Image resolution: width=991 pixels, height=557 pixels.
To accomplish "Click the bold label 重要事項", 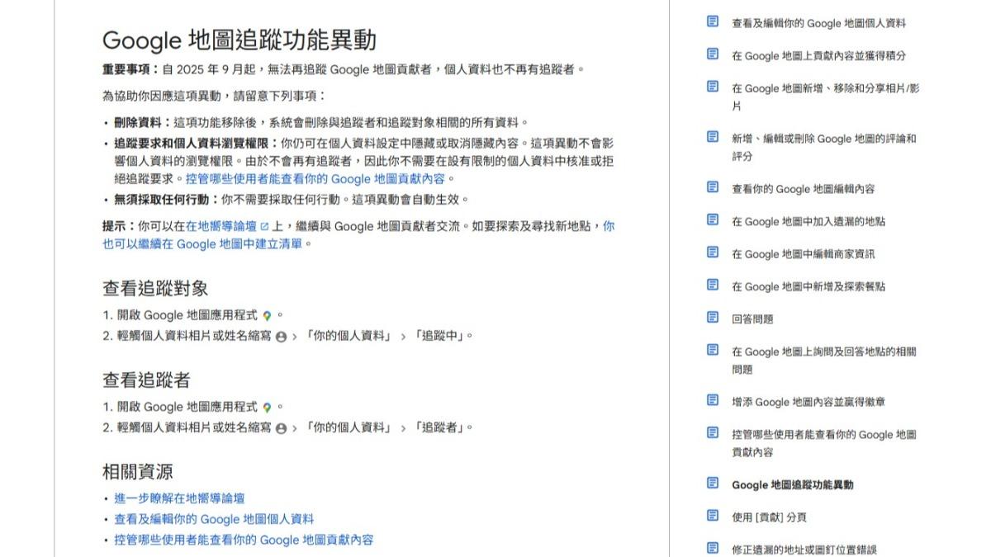I will [131, 69].
